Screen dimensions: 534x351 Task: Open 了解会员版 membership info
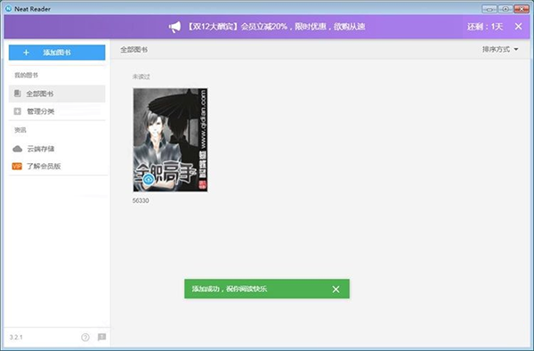(x=57, y=167)
